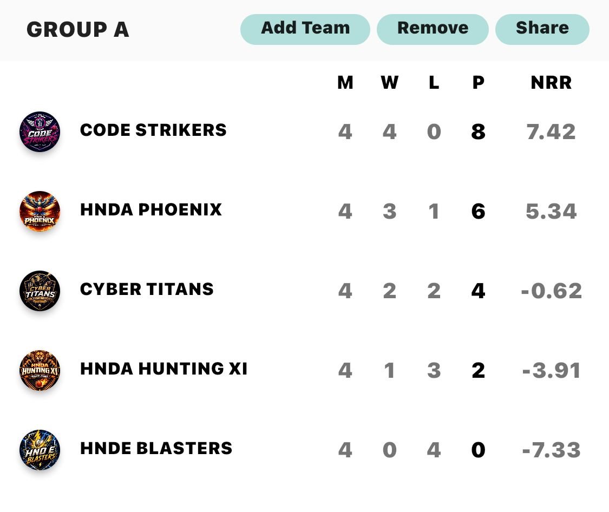This screenshot has width=609, height=512.
Task: Share the Group A standings
Action: click(x=542, y=29)
